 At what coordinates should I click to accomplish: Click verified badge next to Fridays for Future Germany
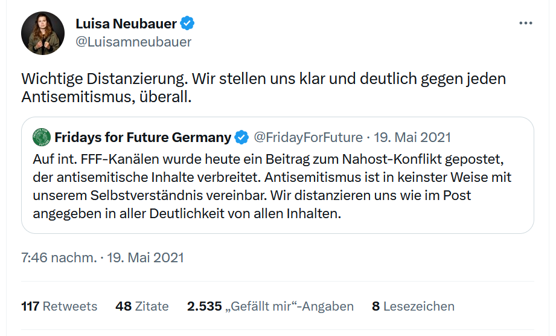(x=241, y=137)
